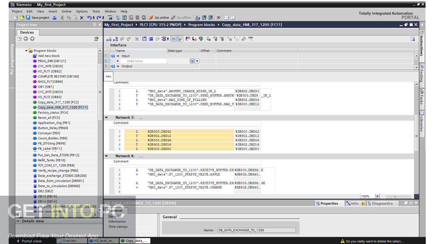
Task: Open Copy_data_... editor bar button
Action: coord(134,241)
